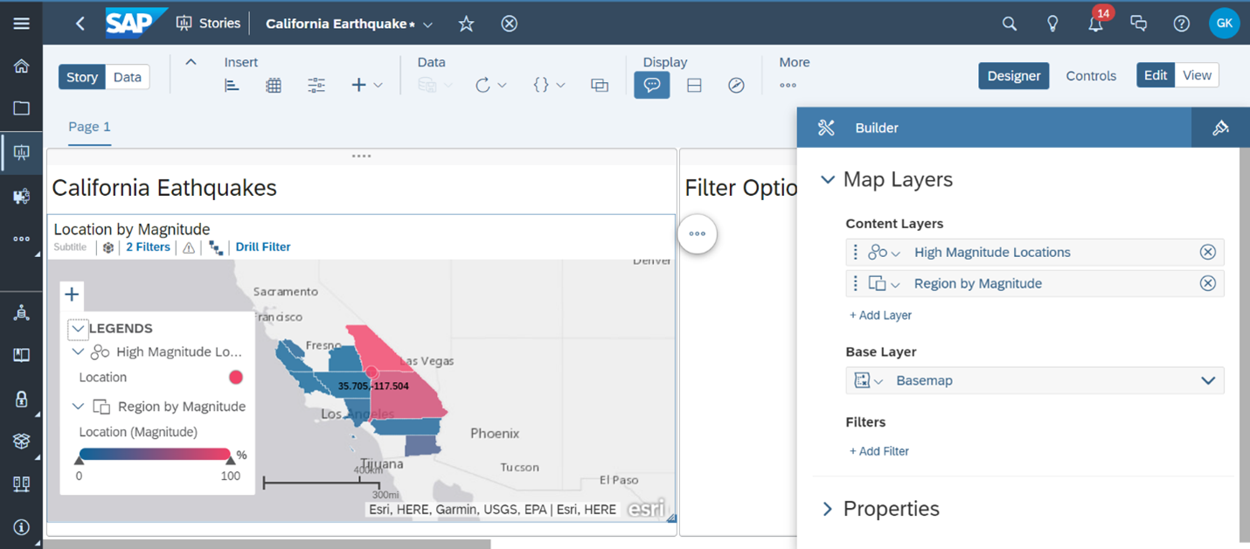The height and width of the screenshot is (549, 1250).
Task: Open the Basemap dropdown
Action: pos(1208,380)
